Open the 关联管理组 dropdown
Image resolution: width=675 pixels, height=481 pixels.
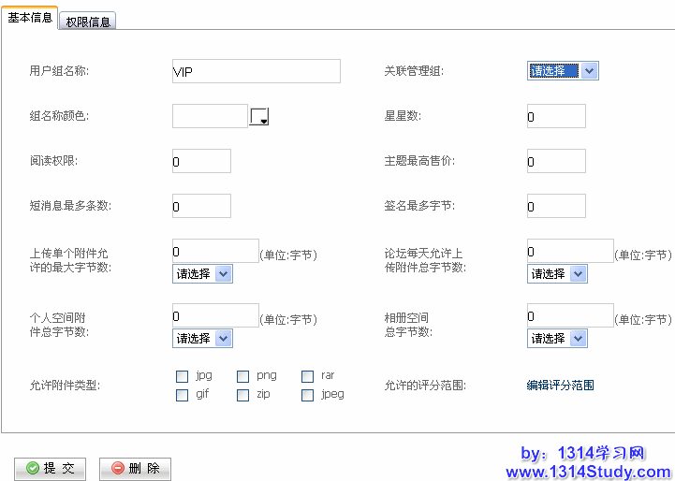563,71
